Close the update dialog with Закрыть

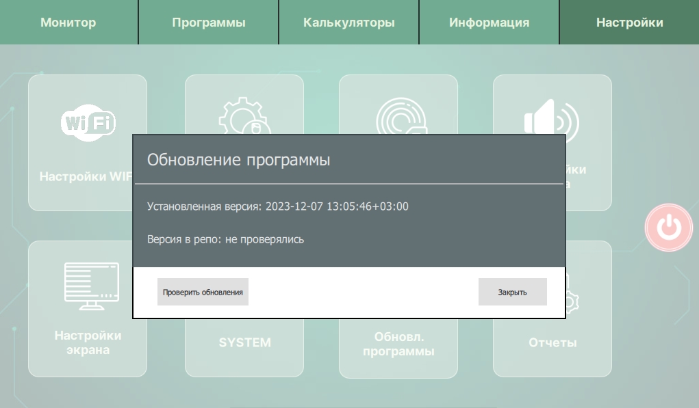(x=513, y=292)
